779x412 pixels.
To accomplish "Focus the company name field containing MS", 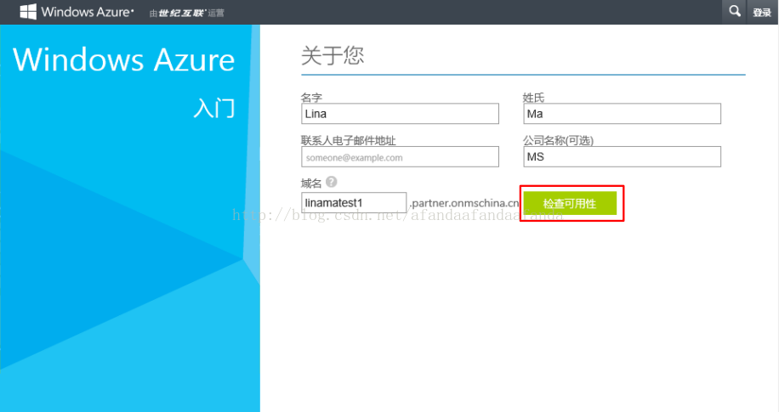I will (x=622, y=157).
